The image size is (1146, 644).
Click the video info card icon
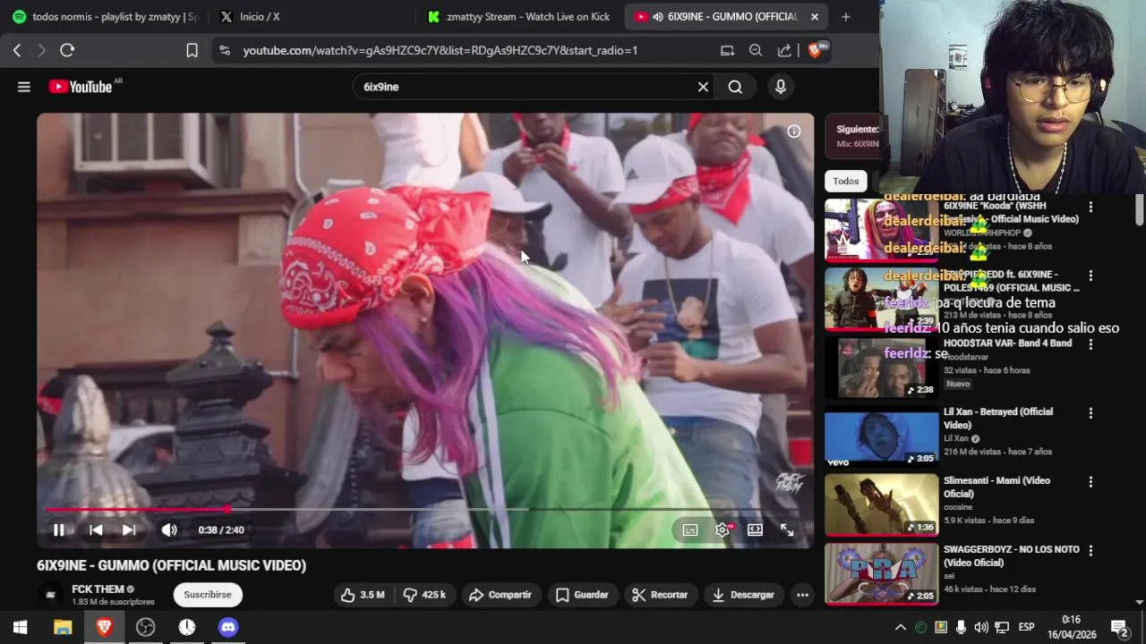pyautogui.click(x=794, y=131)
